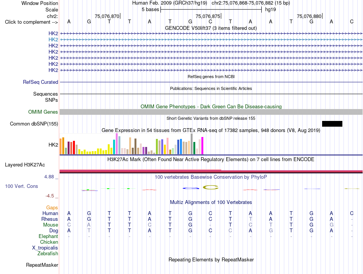This screenshot has width=363, height=274.
Task: Open the Common dbSNP(155) track label
Action: pos(34,124)
